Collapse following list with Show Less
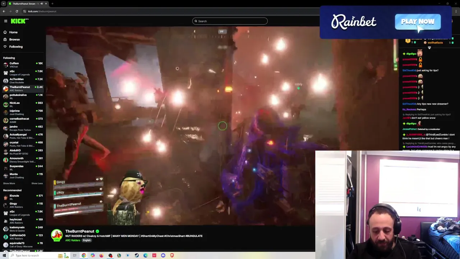The height and width of the screenshot is (259, 460). (x=37, y=183)
